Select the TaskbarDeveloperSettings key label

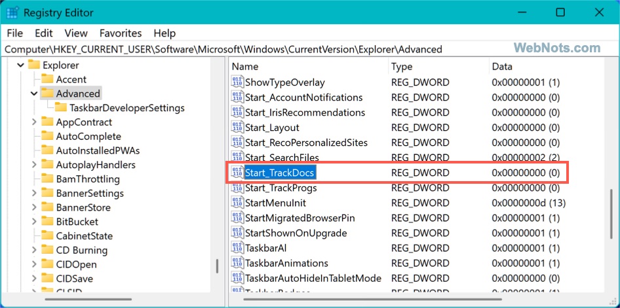(127, 108)
